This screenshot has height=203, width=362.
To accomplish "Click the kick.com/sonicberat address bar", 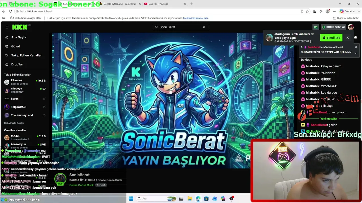I will tap(158, 11).
